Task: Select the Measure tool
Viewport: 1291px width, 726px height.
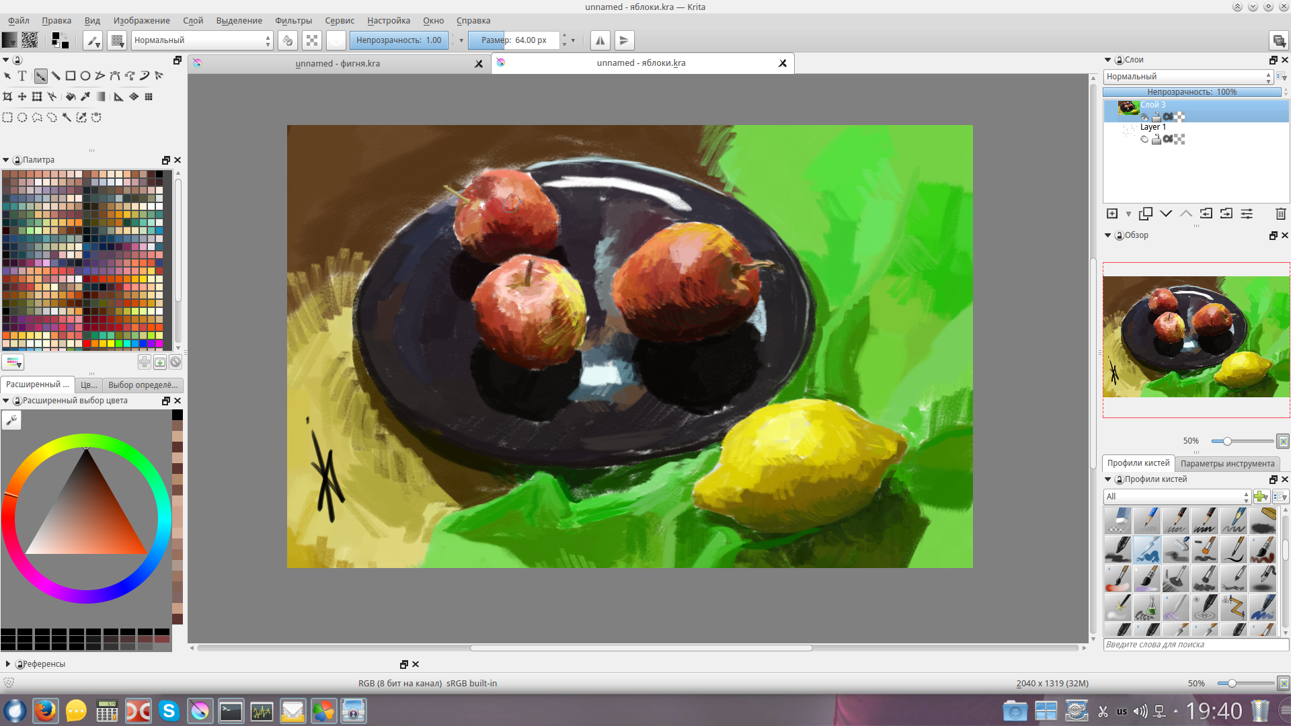Action: click(119, 97)
